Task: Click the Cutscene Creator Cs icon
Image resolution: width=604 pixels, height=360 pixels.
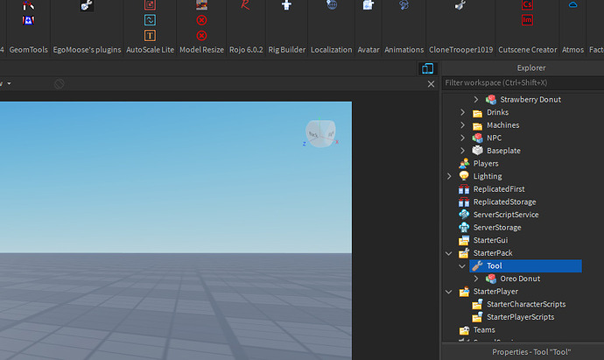Action: pos(527,4)
